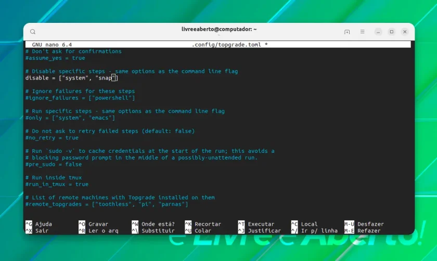437x261 pixels.
Task: Click the ^W Onde está? shortcut
Action: tap(153, 224)
